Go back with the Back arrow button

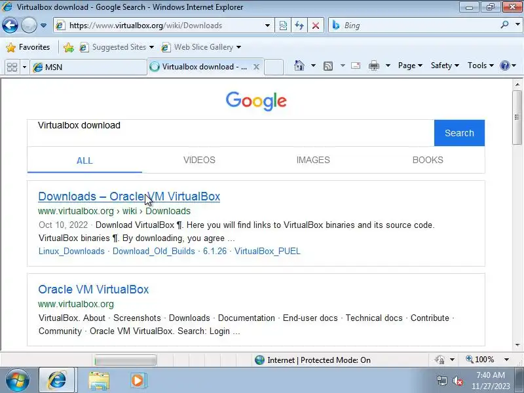tap(10, 26)
